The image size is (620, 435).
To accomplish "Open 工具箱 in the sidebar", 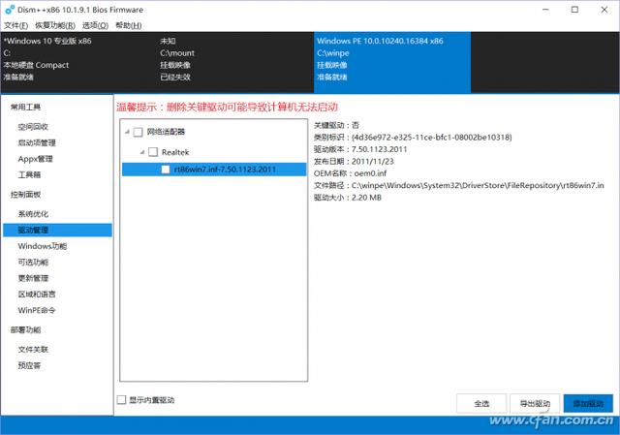I will click(29, 174).
